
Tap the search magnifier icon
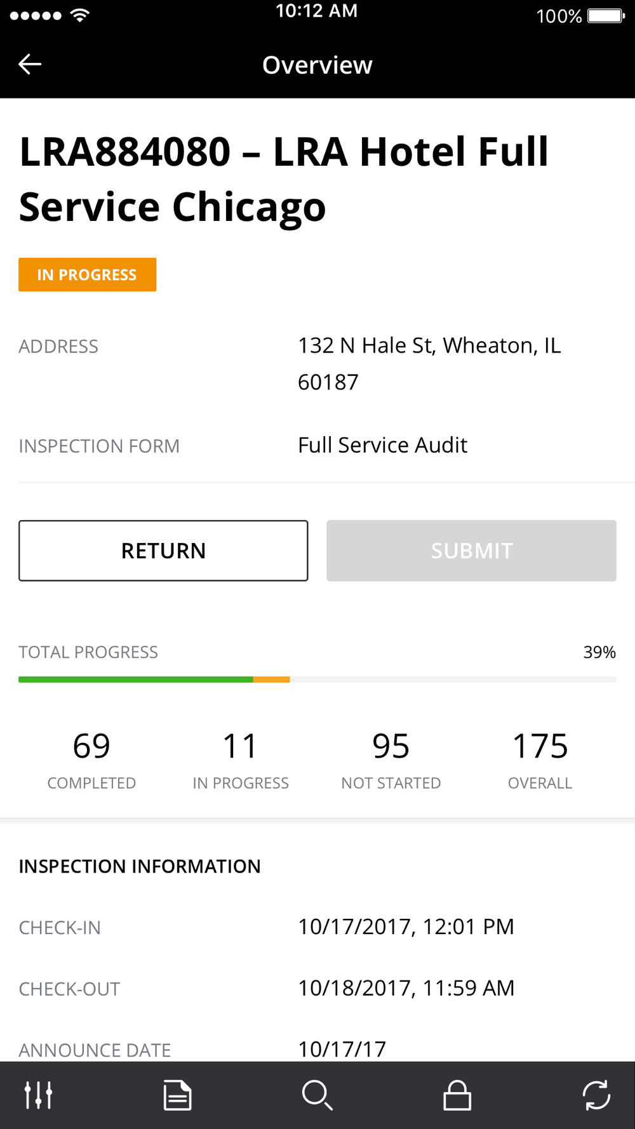point(317,1095)
